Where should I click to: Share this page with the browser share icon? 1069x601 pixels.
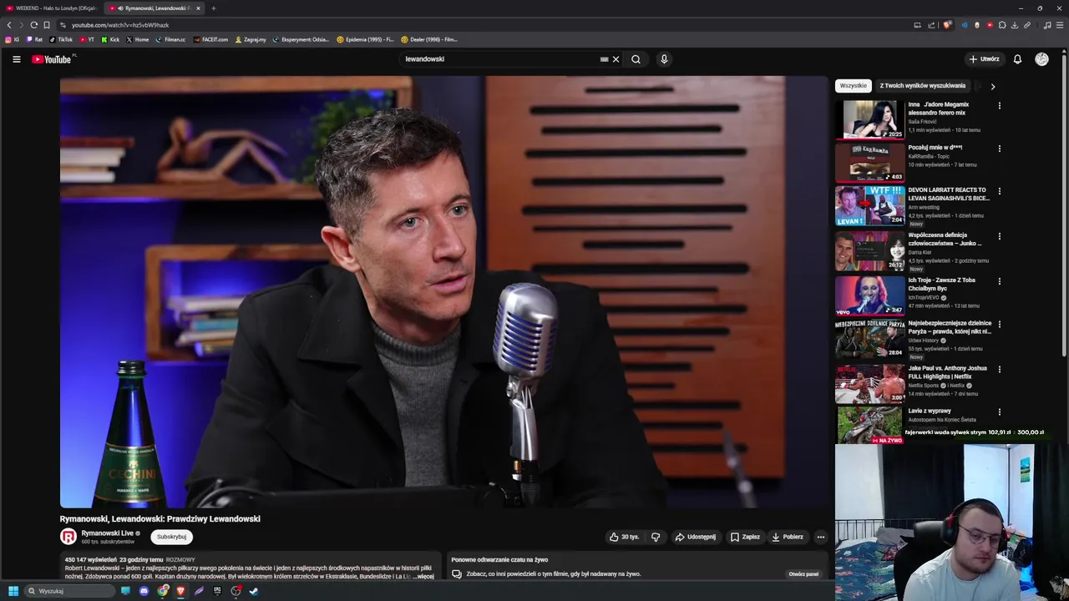coord(931,25)
